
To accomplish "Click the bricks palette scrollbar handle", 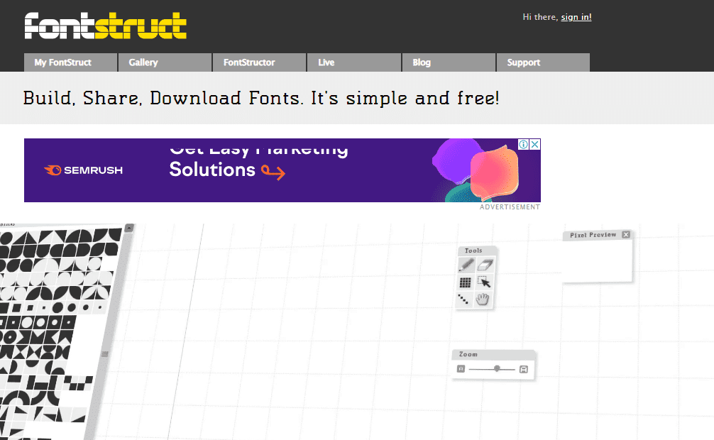I will coord(105,354).
